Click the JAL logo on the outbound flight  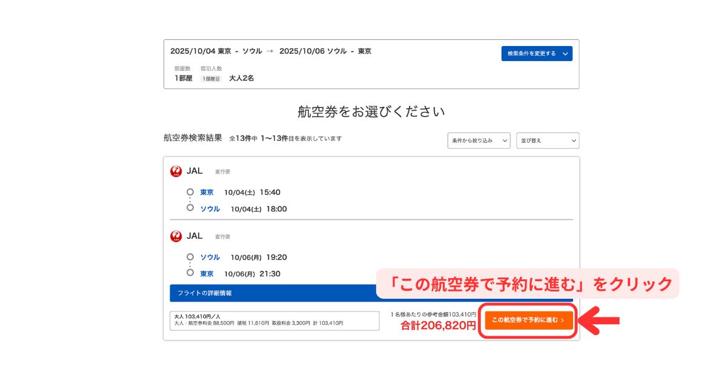coord(176,171)
